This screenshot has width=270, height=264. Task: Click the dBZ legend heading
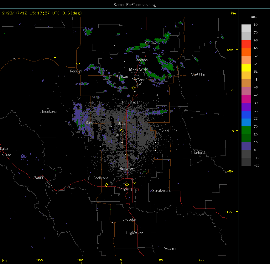point(254,17)
